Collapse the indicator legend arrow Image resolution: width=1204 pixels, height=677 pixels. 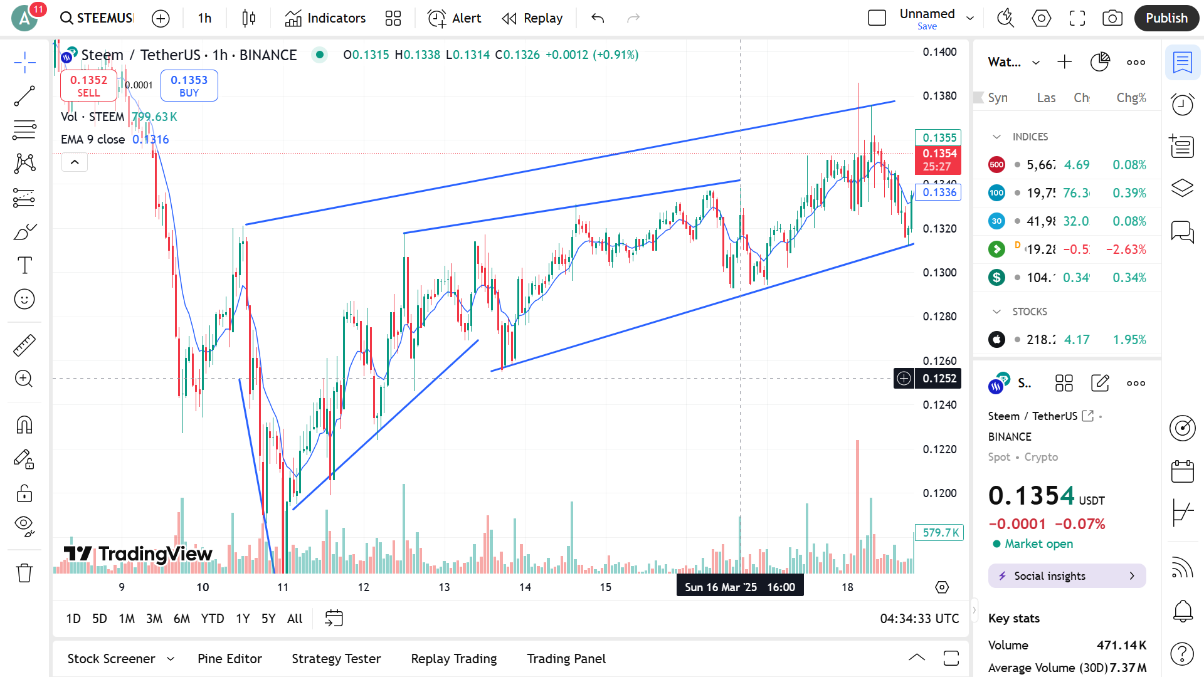click(75, 162)
